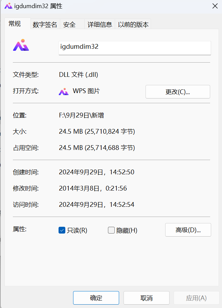View the 详细信息 tab
This screenshot has width=222, height=308.
click(x=99, y=24)
